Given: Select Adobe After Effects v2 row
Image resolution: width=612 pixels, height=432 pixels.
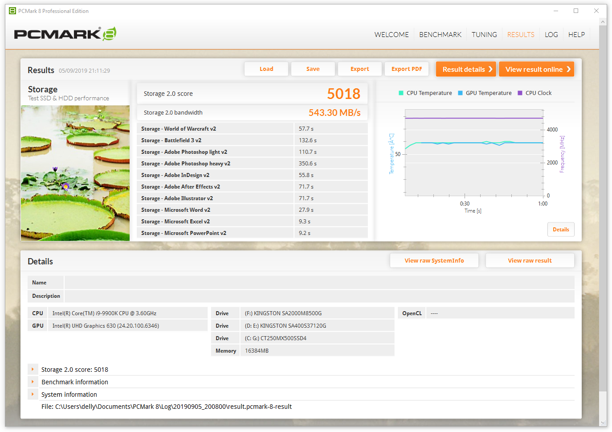Looking at the screenshot, I should click(x=252, y=187).
